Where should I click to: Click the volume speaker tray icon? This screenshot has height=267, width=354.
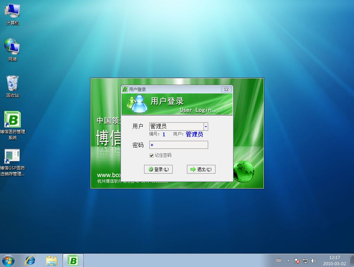tap(314, 260)
